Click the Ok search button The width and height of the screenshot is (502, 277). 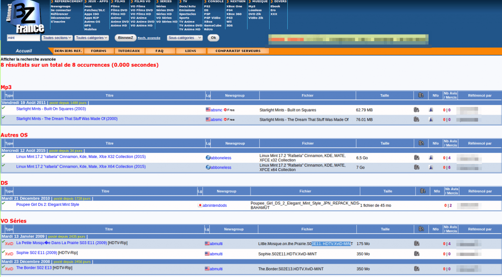coord(213,38)
